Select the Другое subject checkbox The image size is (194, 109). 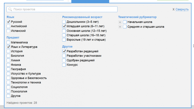[8, 96]
